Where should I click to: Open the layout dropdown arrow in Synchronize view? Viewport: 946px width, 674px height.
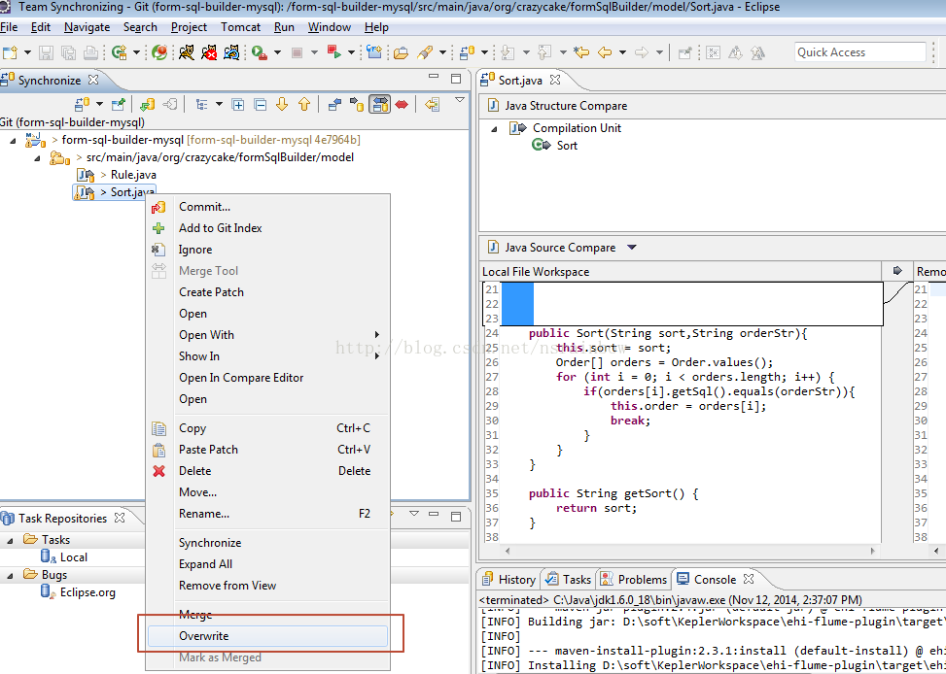[x=219, y=104]
